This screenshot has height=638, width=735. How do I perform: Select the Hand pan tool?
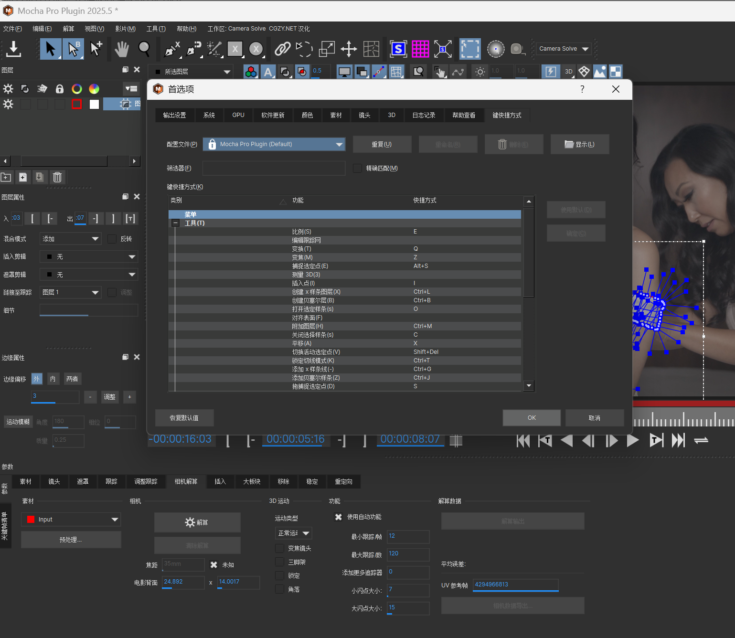click(122, 49)
